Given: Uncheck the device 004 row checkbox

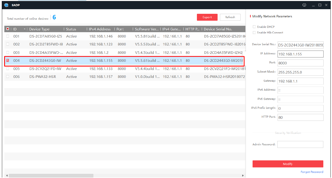Looking at the screenshot, I should tap(8, 61).
